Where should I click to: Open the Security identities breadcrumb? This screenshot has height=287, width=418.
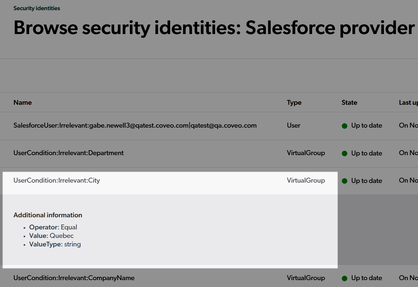click(36, 8)
